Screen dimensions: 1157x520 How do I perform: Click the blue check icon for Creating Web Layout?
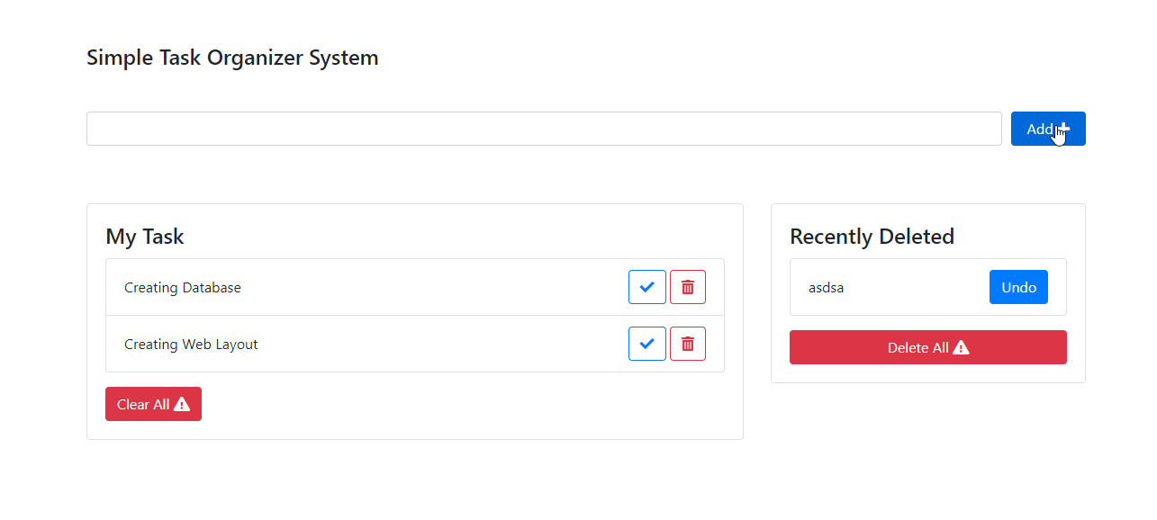point(646,343)
